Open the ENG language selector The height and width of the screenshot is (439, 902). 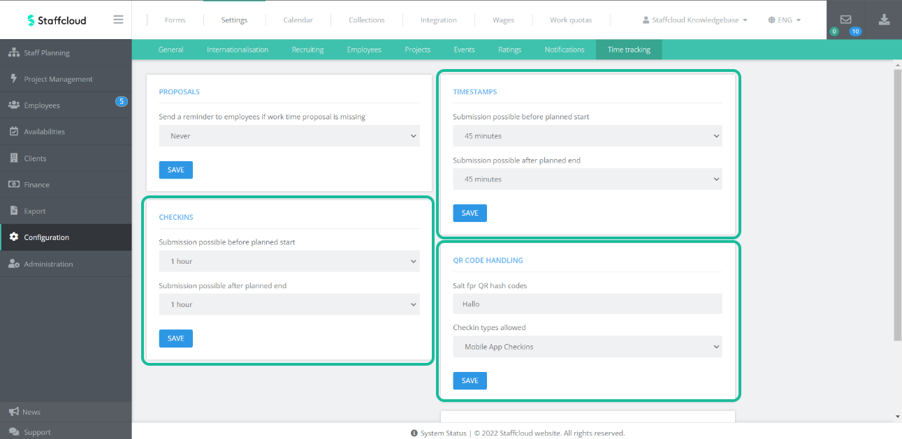coord(784,20)
